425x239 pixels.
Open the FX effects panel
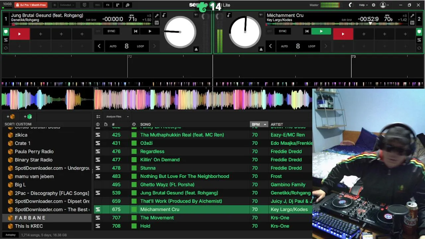click(108, 5)
